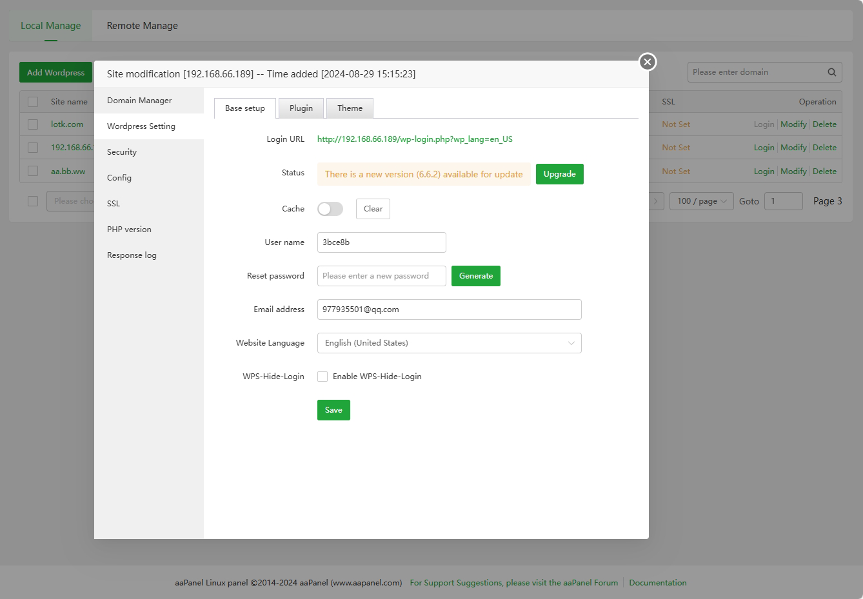This screenshot has width=863, height=599.
Task: Click the green Upgrade button
Action: coord(559,174)
